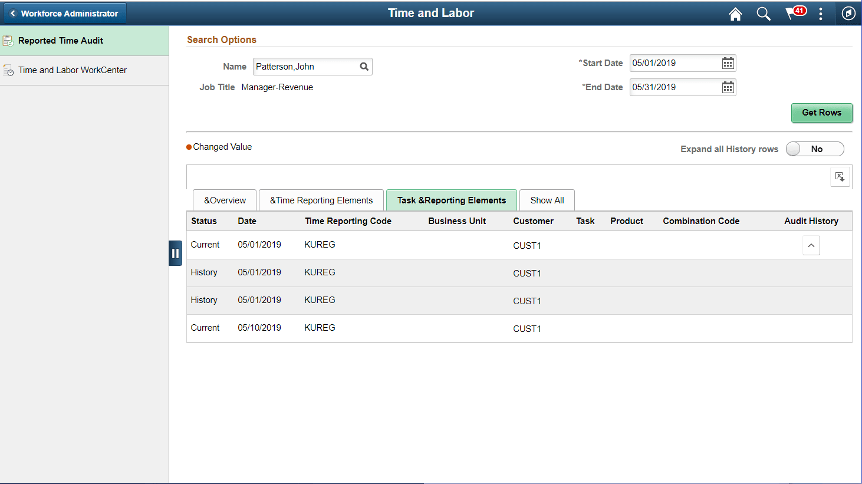Search with the Name lookup magnifier
The image size is (862, 484).
click(364, 67)
